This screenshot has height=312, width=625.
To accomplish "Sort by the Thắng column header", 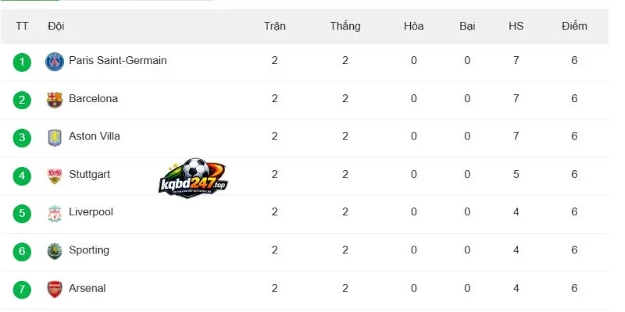I will [x=345, y=27].
